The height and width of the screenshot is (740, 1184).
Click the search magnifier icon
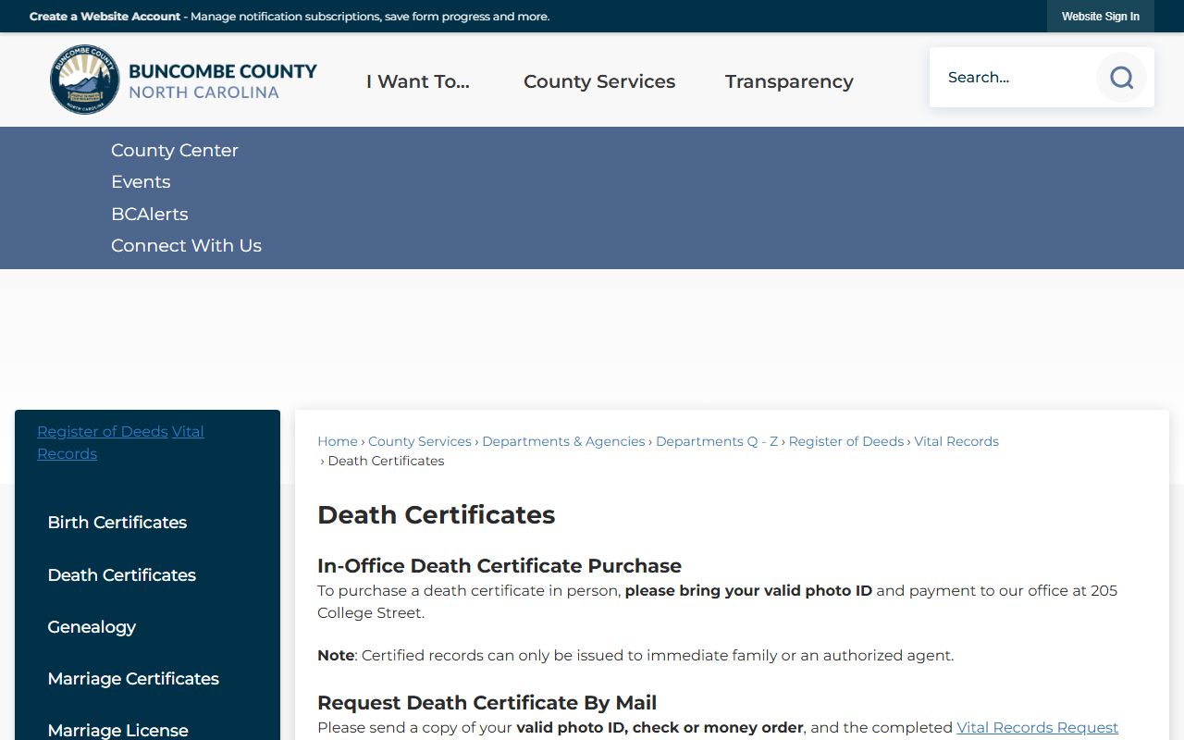point(1121,78)
